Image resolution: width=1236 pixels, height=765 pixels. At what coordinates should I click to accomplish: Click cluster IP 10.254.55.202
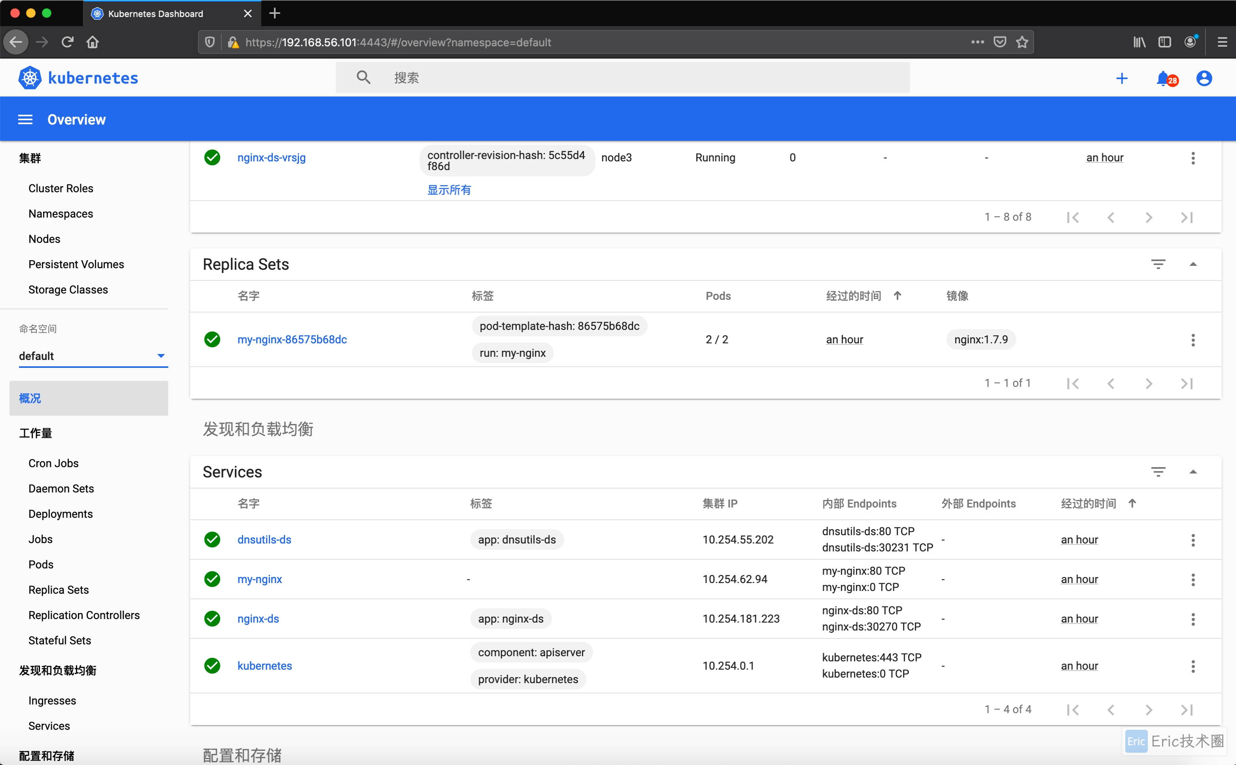(x=738, y=540)
